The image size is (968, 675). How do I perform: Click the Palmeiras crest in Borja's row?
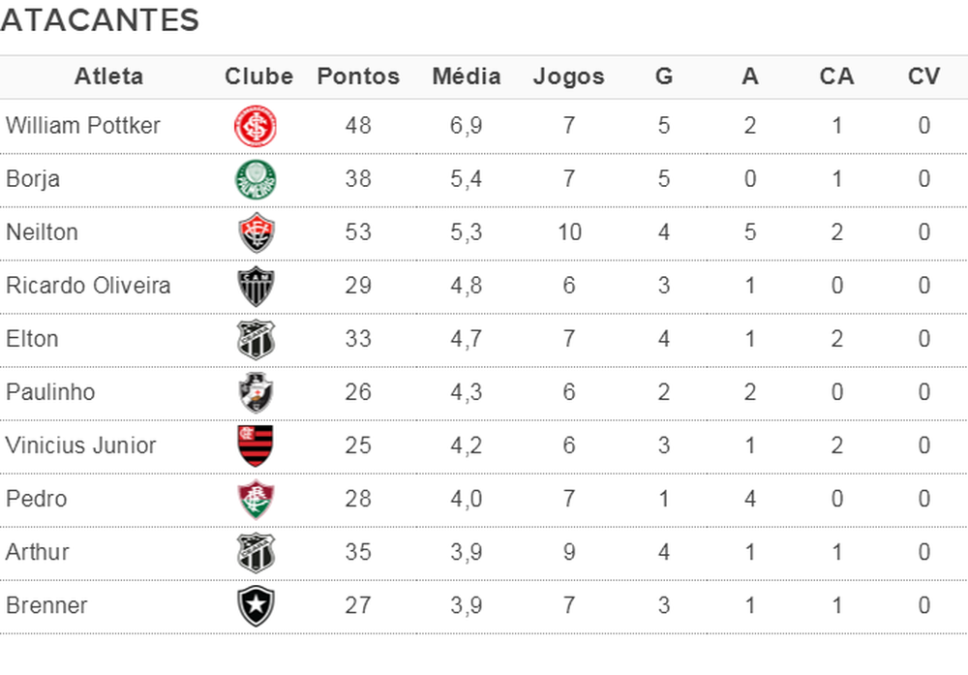257,179
